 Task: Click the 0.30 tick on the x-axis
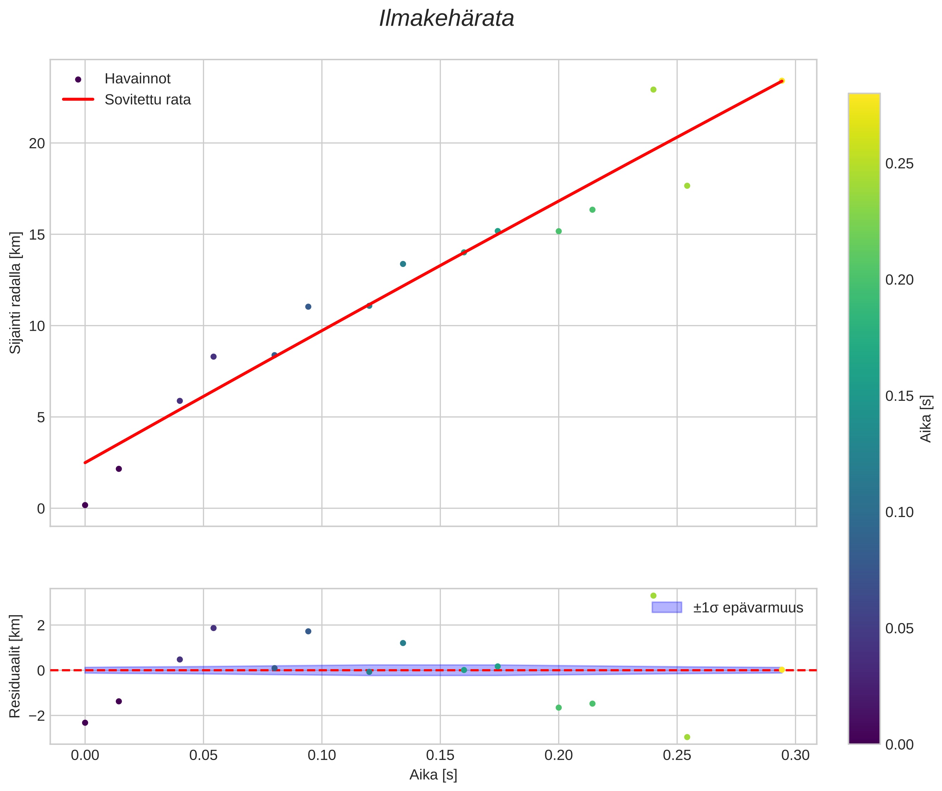point(795,755)
